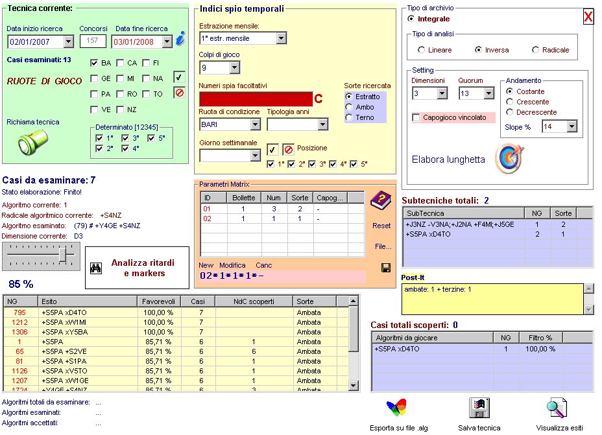
Task: Enable the CA wheel checkbox
Action: click(x=120, y=63)
